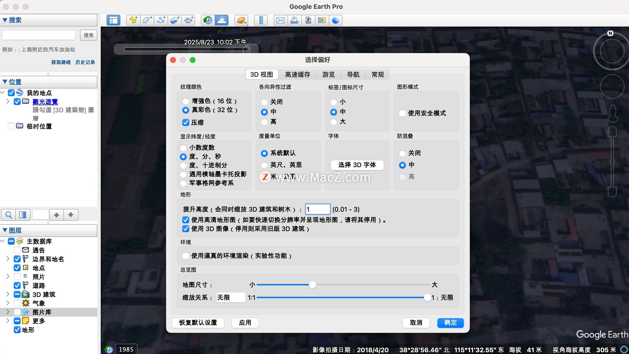Toggle 使用 3D 图像 checkbox

click(186, 229)
